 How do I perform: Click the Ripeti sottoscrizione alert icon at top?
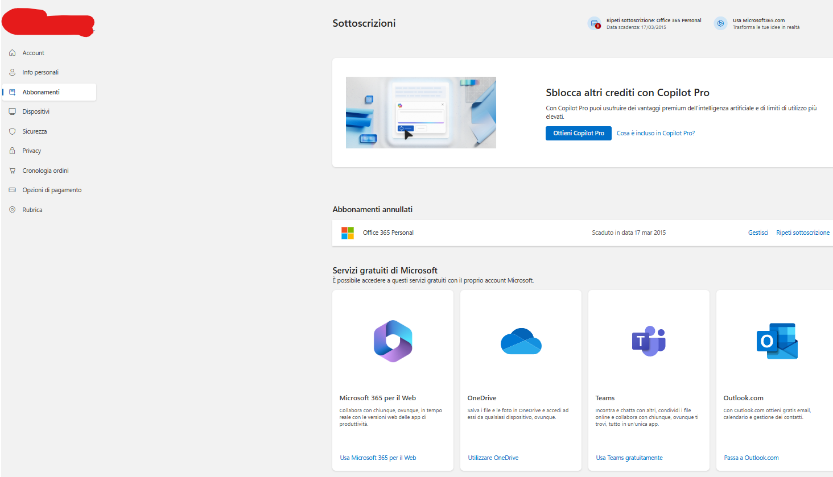[594, 23]
